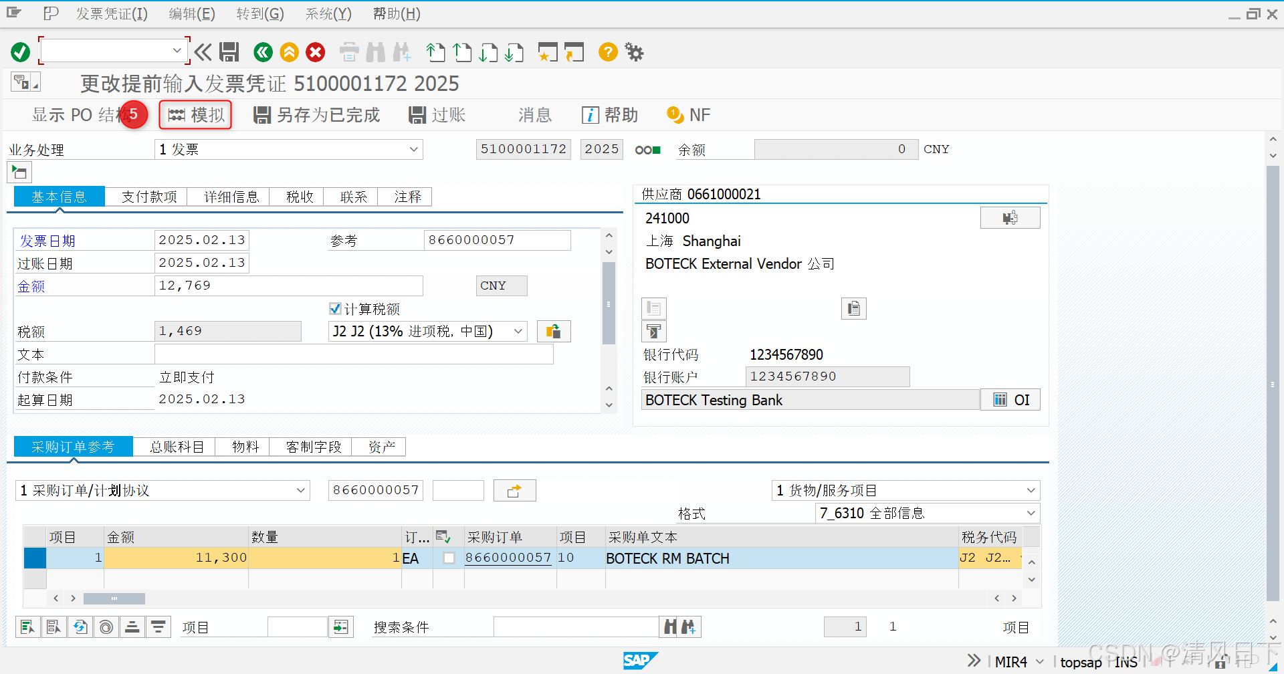Click purchase order link 8660000057
Viewport: 1284px width, 674px height.
(x=508, y=558)
